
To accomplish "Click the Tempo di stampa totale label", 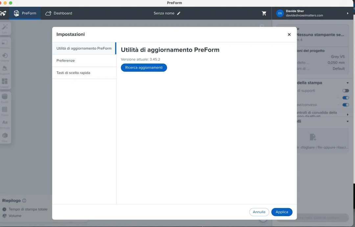I will 28,209.
